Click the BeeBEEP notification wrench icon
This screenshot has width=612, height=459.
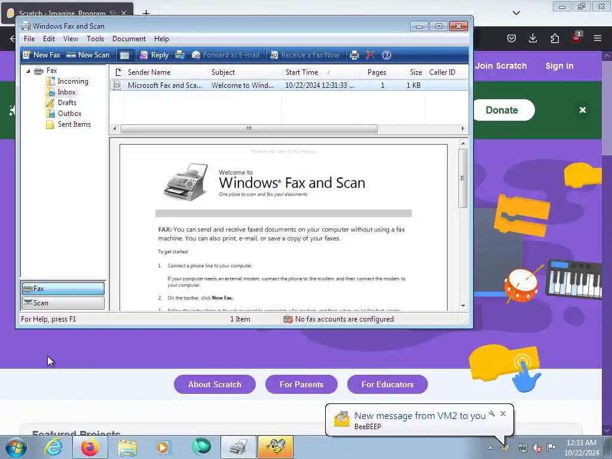(x=492, y=414)
